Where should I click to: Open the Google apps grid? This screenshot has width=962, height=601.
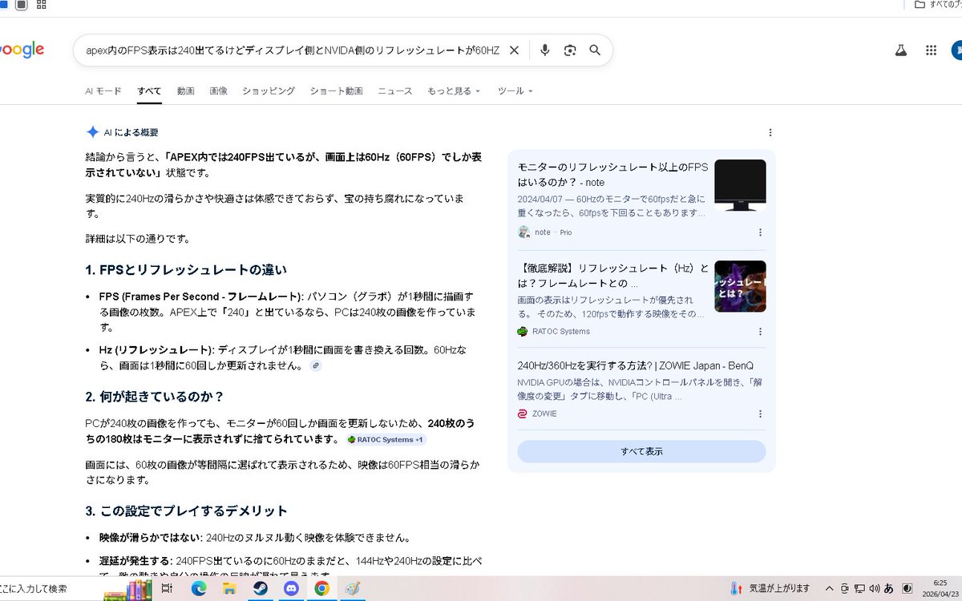click(x=931, y=50)
